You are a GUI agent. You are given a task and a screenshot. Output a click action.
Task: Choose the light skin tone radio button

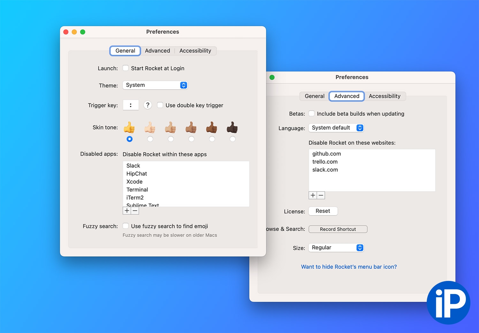pyautogui.click(x=150, y=139)
